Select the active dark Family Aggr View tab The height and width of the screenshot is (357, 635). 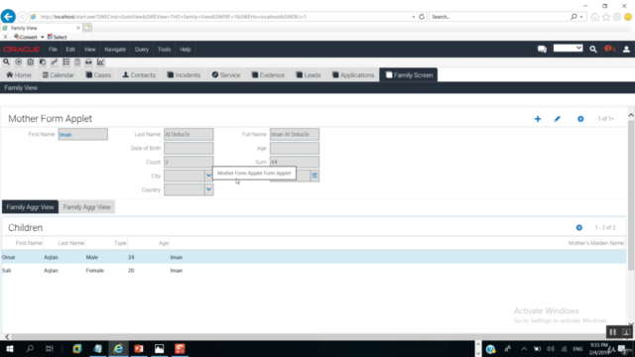tap(30, 207)
